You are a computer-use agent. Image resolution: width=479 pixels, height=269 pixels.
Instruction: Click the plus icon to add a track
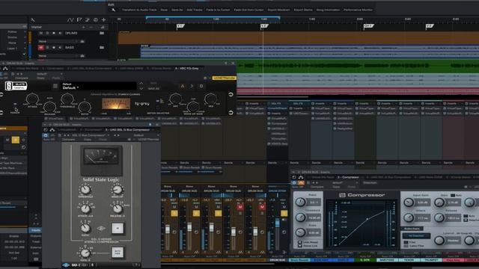(x=103, y=20)
